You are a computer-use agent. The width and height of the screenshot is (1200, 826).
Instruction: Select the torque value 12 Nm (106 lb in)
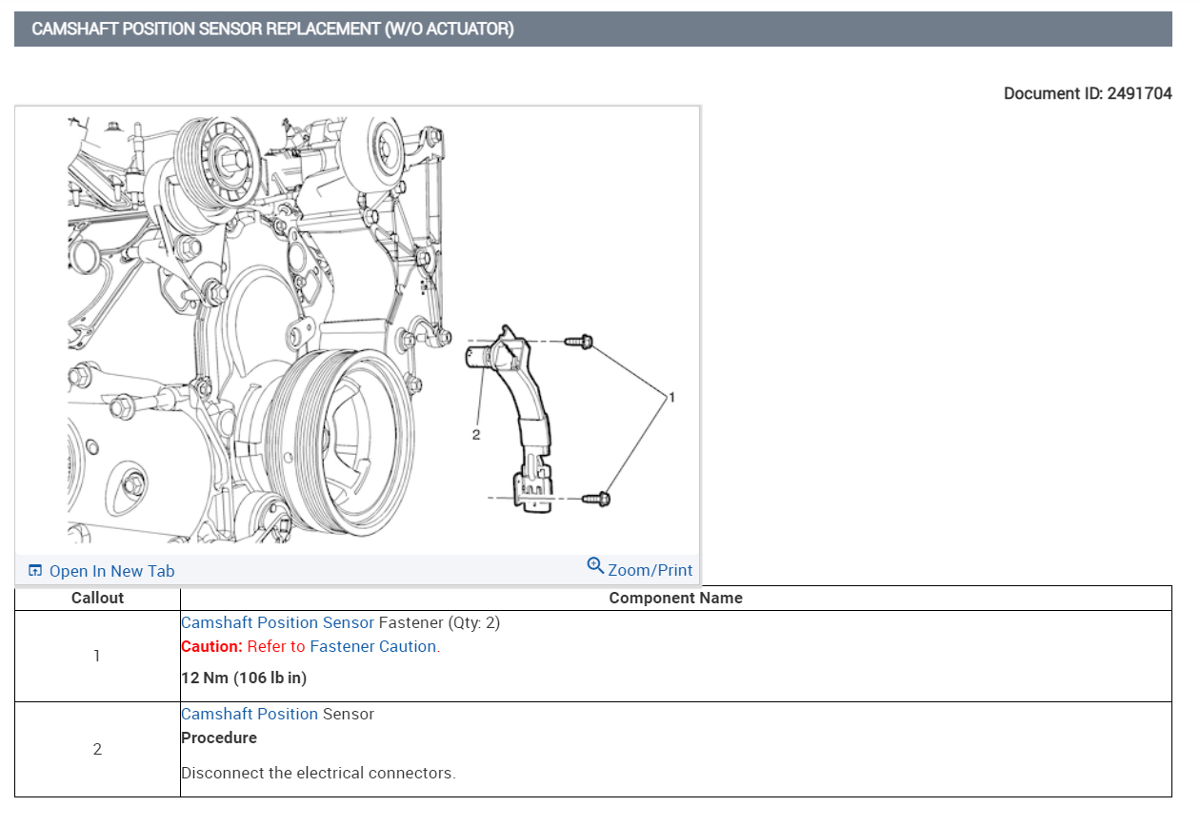tap(244, 678)
